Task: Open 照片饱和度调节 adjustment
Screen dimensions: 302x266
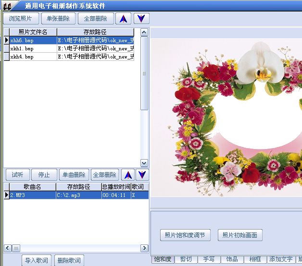Action: coord(185,235)
